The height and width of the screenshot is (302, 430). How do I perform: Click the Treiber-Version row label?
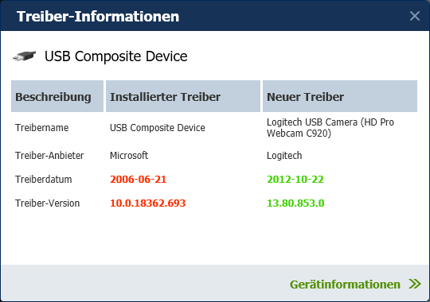(47, 203)
